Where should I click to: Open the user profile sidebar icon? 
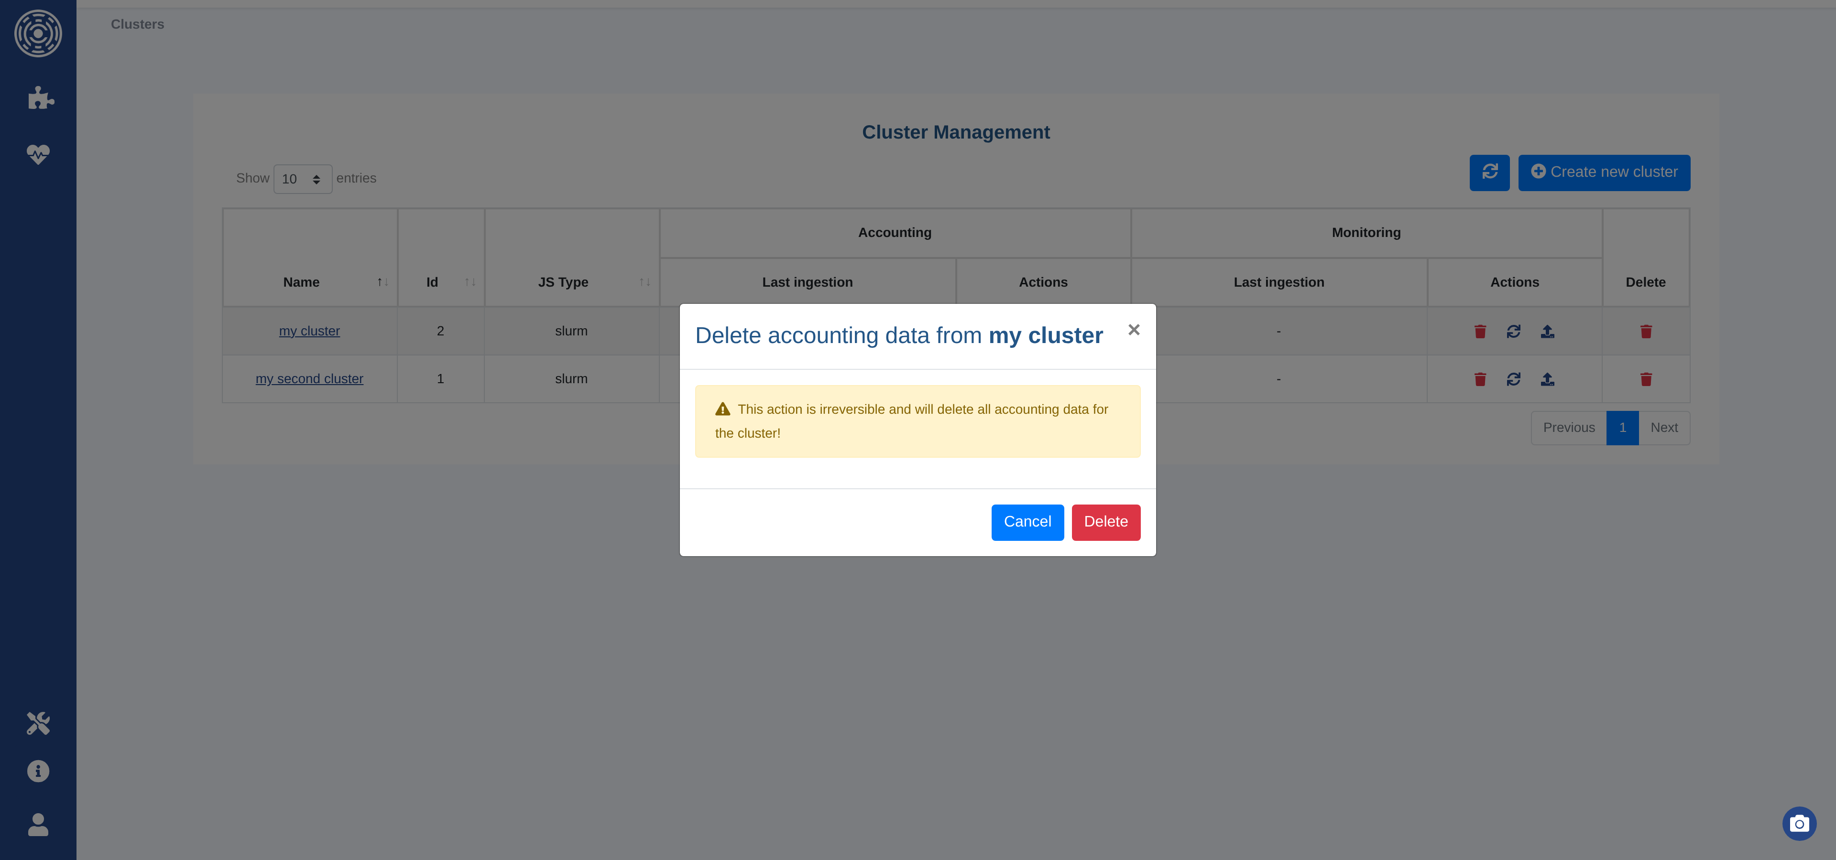[38, 824]
